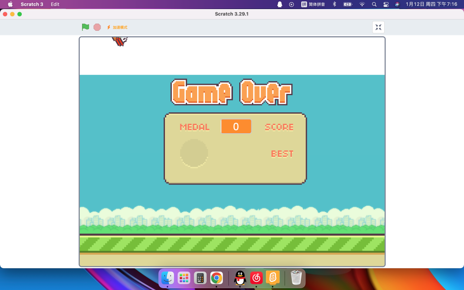
Task: Open the Trash in the dock
Action: 296,278
